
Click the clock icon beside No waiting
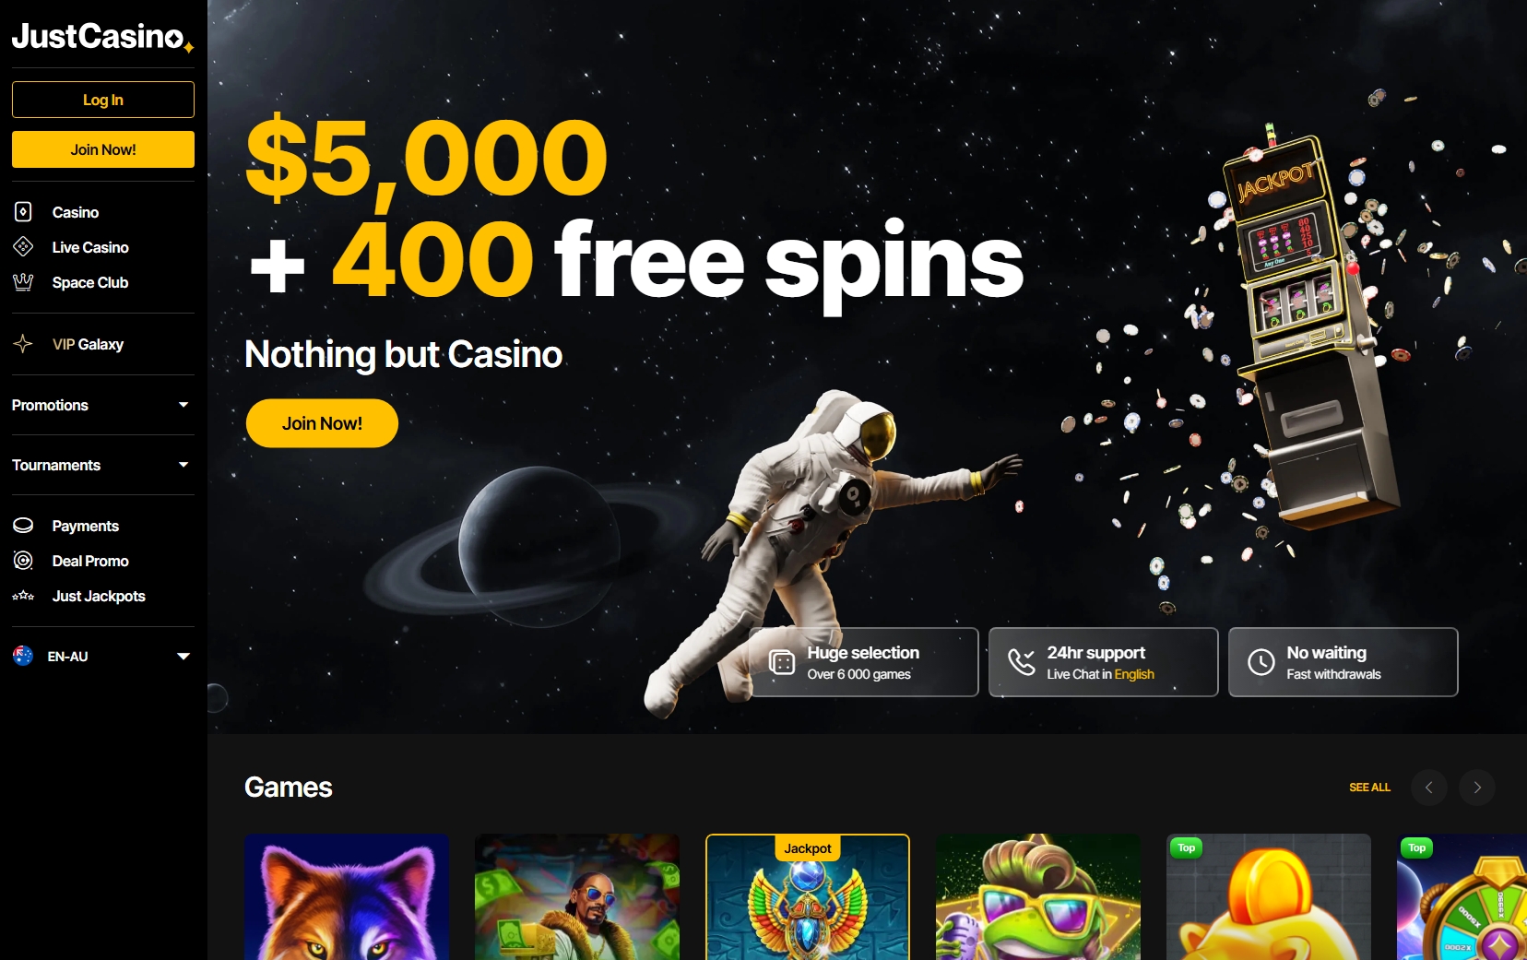1261,662
